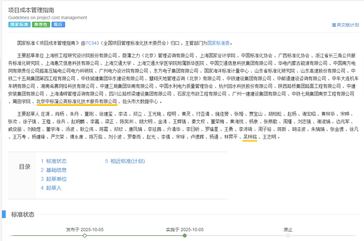Click the 实施于 2025-10-05 timeline marker
The width and height of the screenshot is (364, 241).
[x=185, y=236]
